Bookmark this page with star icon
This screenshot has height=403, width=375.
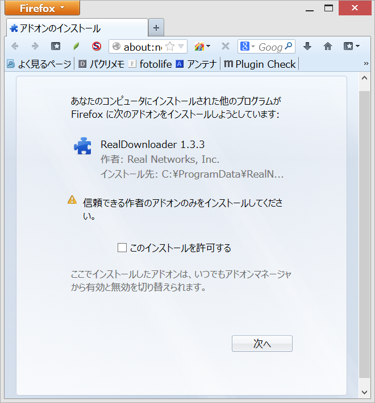tap(170, 47)
